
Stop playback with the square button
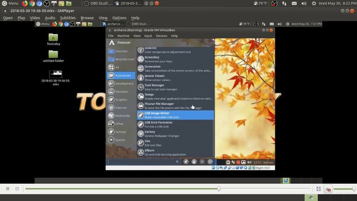point(17,189)
